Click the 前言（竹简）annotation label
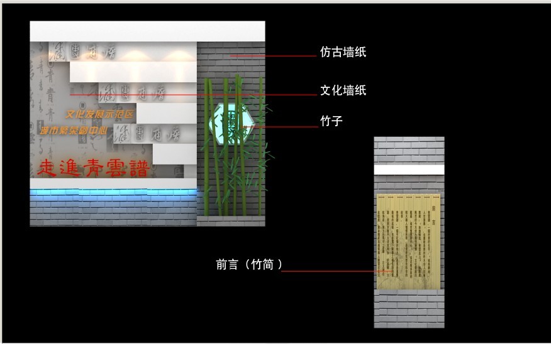The height and width of the screenshot is (344, 551). 248,265
